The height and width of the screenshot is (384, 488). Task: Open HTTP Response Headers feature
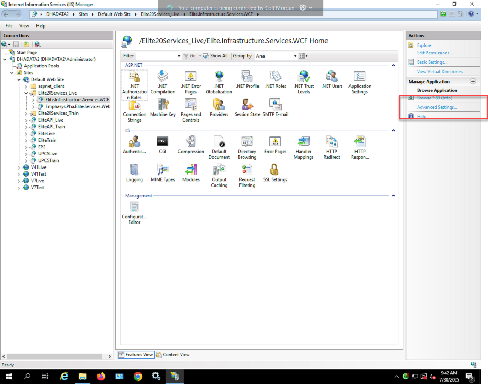tap(360, 147)
